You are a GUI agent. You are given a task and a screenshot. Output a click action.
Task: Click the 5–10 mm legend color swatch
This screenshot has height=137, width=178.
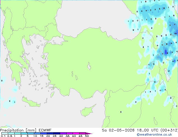pos(31,133)
